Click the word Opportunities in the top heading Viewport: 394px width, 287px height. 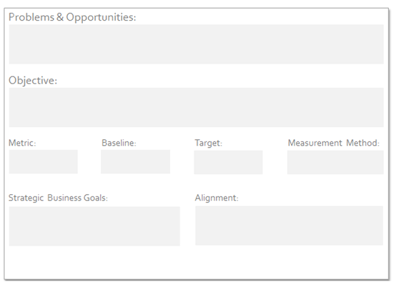click(x=101, y=17)
